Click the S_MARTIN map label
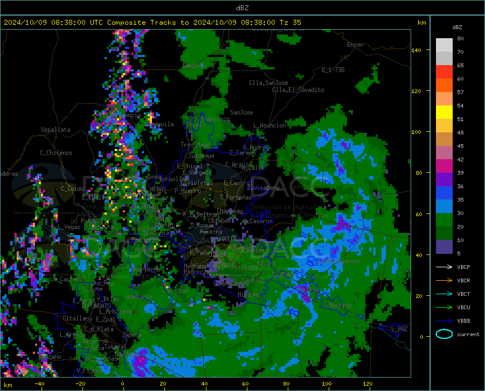The height and width of the screenshot is (391, 485). pyautogui.click(x=223, y=239)
